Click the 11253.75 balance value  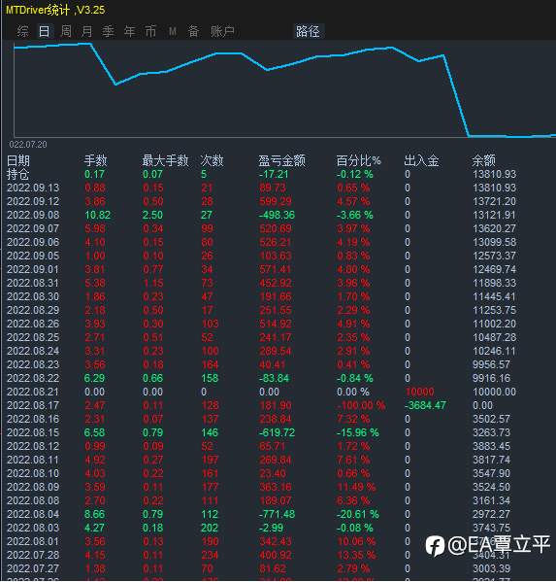tap(495, 310)
